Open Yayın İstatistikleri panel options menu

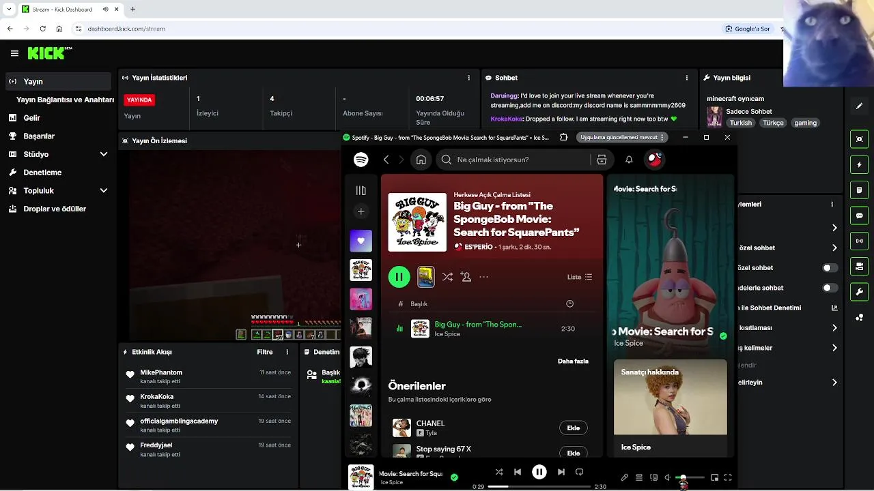468,78
